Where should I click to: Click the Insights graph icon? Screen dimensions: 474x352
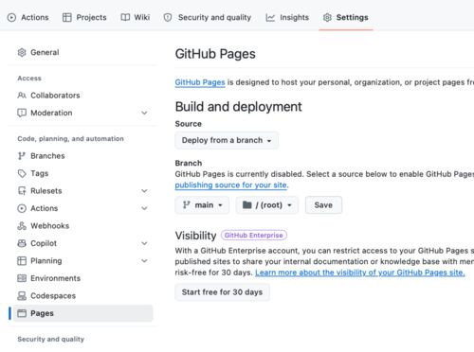click(x=270, y=18)
